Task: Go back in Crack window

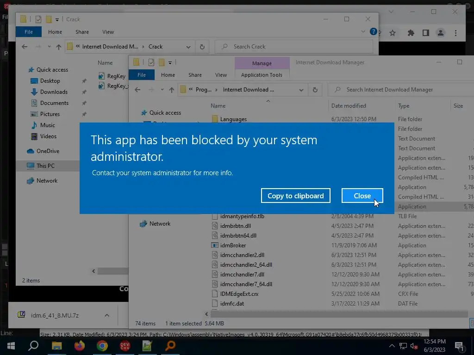Action: (x=25, y=47)
